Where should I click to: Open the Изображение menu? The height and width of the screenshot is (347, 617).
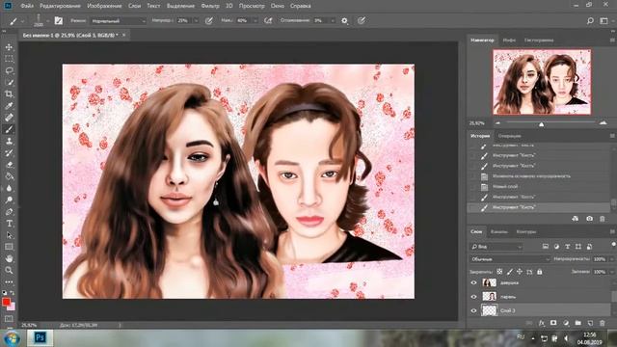[x=104, y=6]
